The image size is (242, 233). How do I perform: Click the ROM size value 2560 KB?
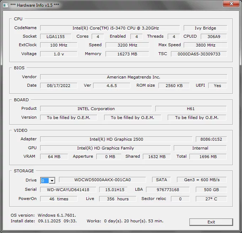tap(174, 86)
